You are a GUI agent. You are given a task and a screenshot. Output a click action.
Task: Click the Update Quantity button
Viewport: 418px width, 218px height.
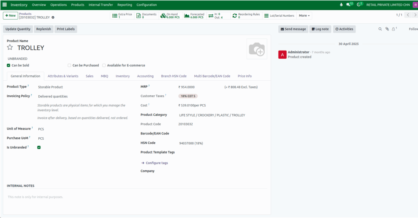pos(18,29)
